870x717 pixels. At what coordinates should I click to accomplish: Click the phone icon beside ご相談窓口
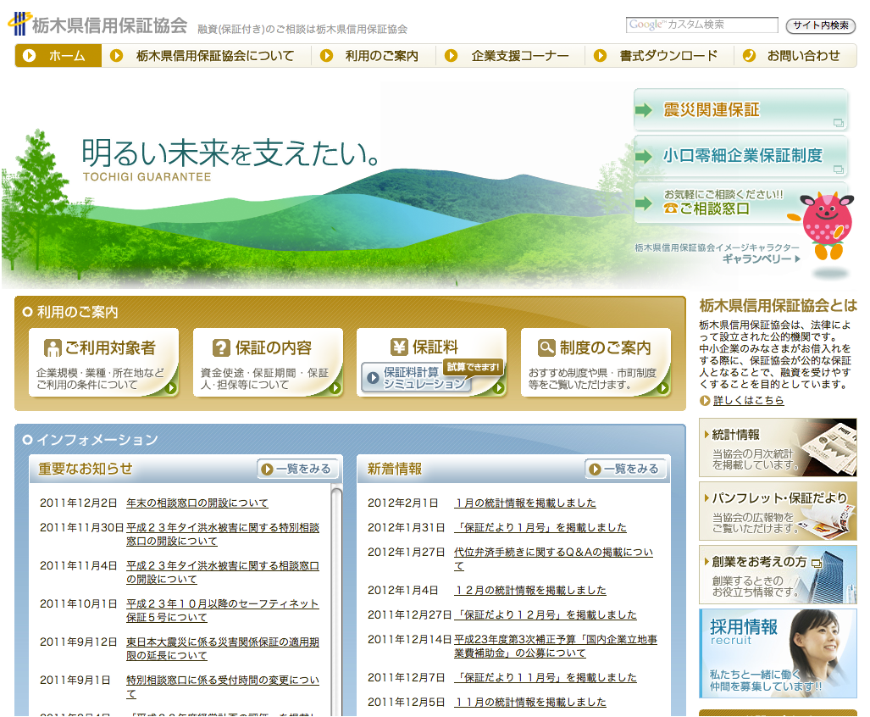671,208
